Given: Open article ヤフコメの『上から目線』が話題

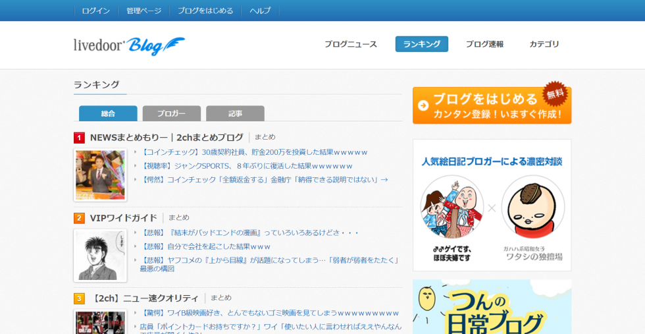Looking at the screenshot, I should 269,264.
